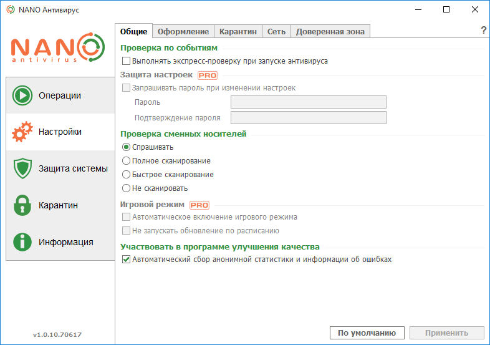Image resolution: width=490 pixels, height=345 pixels.
Task: Switch to the Сеть tab
Action: coord(276,32)
